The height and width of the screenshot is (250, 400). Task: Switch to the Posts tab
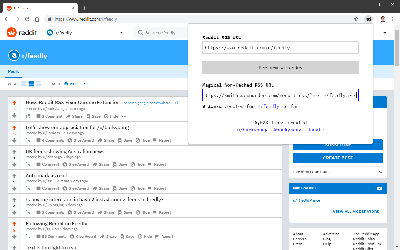coord(13,71)
